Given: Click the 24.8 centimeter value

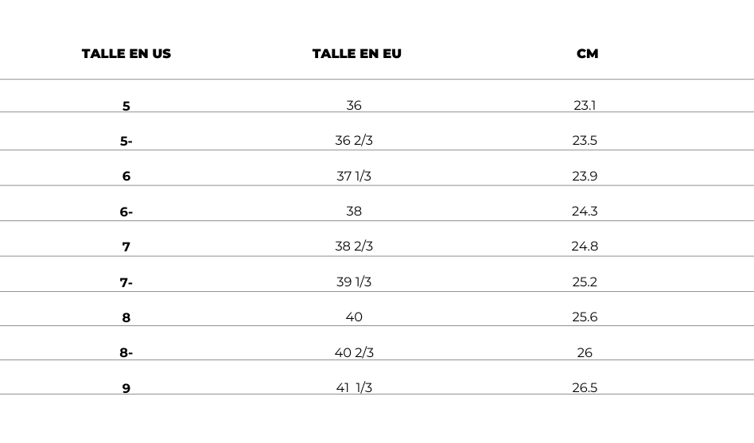Looking at the screenshot, I should click(585, 247).
